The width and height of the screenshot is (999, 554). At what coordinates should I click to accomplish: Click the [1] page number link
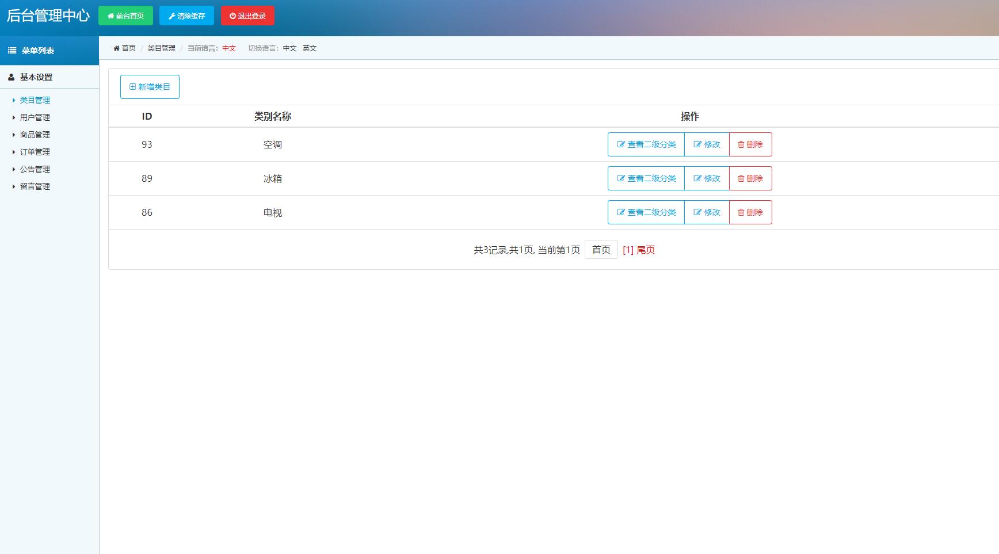[x=627, y=250]
